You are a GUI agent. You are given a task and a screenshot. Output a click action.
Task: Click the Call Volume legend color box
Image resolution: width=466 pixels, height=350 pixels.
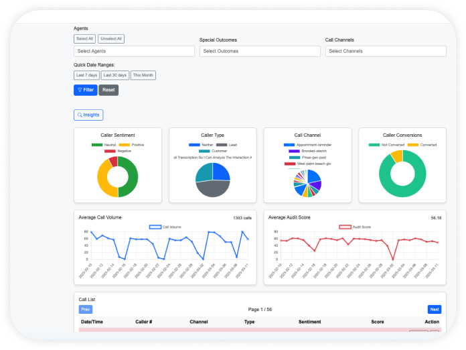[155, 227]
